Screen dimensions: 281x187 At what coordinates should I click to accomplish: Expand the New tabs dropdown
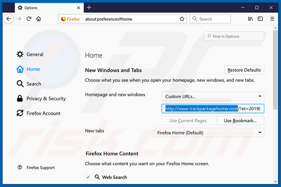pos(208,133)
